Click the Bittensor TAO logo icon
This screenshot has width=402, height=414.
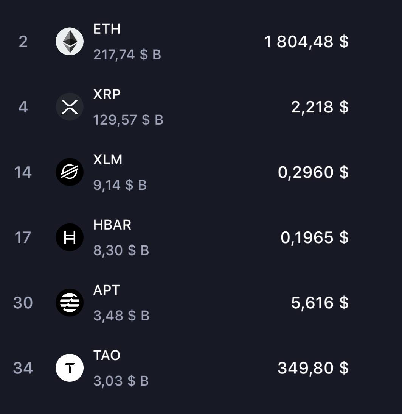(x=70, y=367)
